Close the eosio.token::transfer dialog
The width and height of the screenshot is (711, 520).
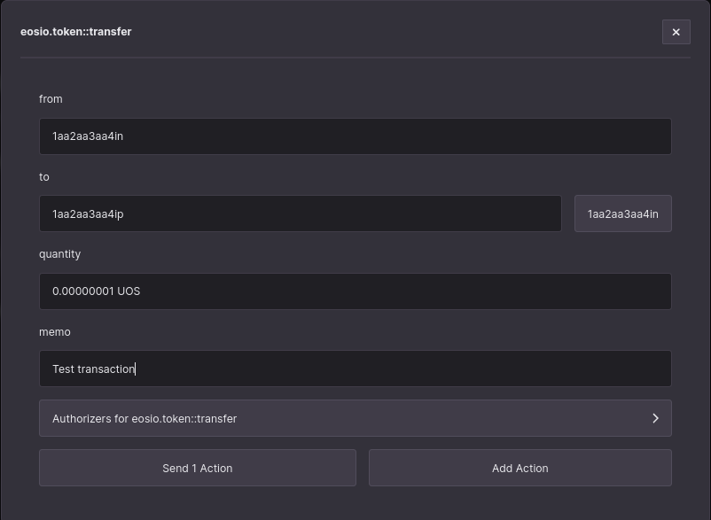click(676, 32)
